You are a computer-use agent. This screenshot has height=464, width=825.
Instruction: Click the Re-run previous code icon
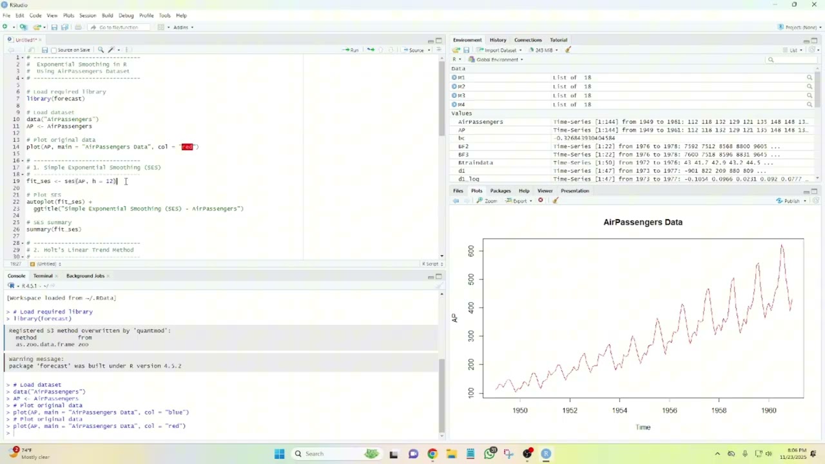point(371,50)
